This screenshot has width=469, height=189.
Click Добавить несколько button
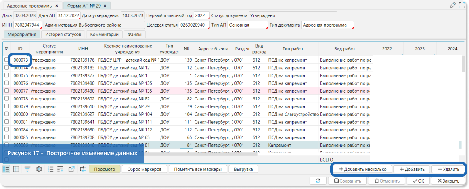coord(362,169)
